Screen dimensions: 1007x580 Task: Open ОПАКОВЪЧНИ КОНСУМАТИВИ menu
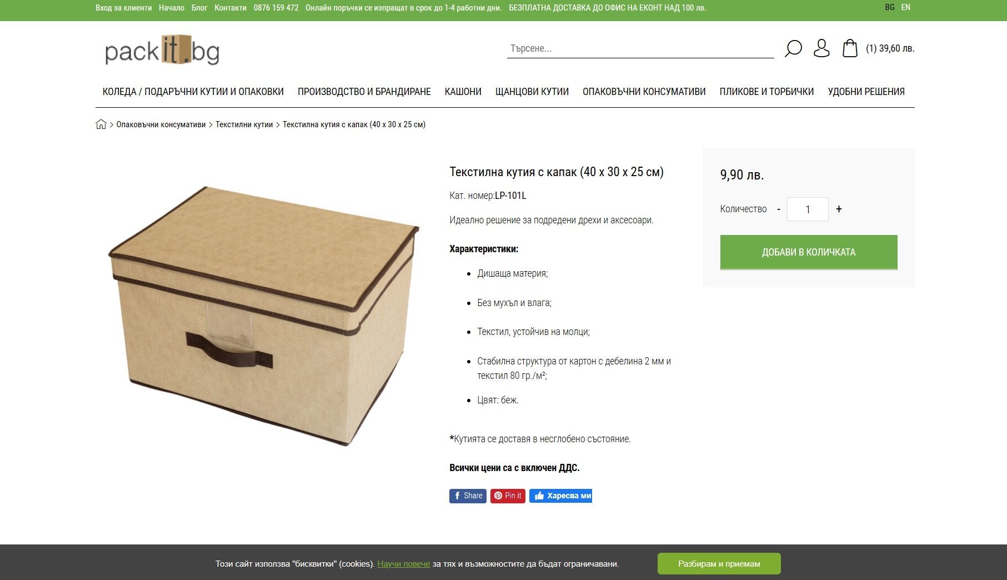tap(644, 92)
